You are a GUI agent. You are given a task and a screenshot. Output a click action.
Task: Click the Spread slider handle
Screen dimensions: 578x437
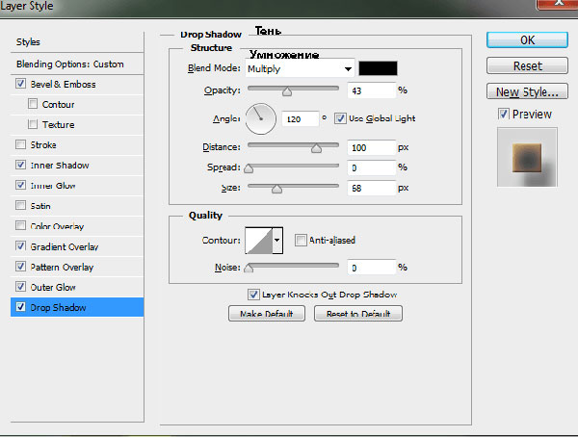(x=249, y=168)
